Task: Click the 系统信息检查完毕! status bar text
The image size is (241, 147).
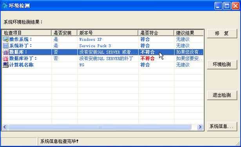Action: (x=59, y=141)
